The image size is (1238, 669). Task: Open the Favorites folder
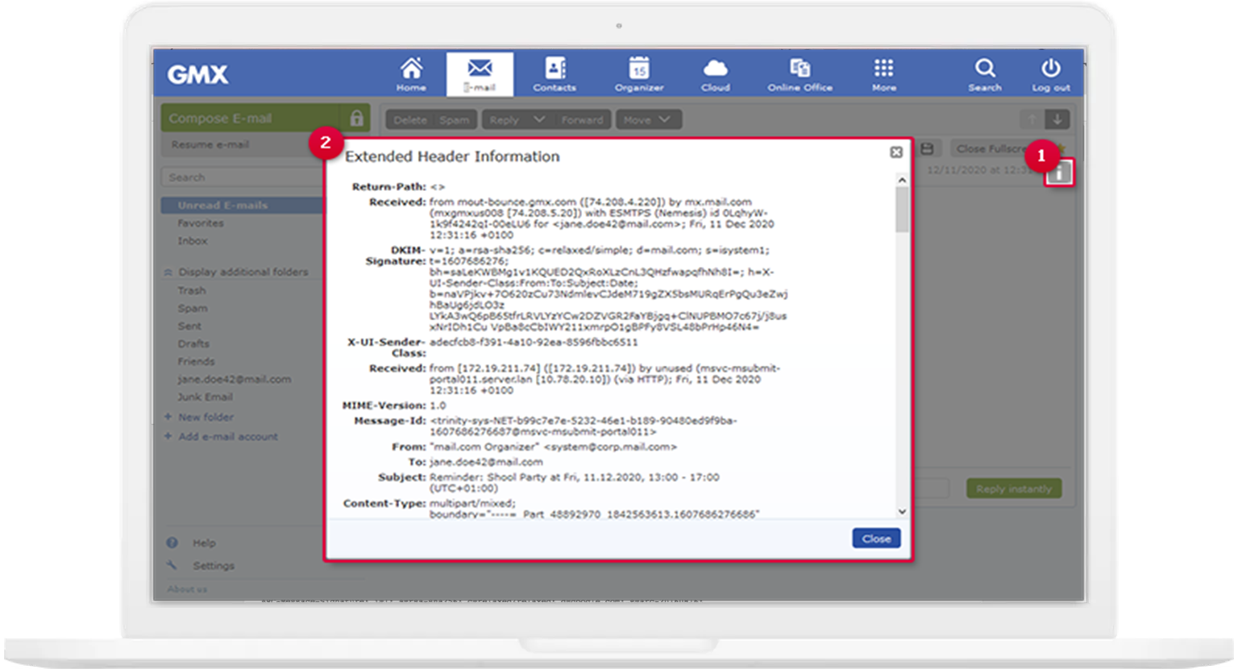tap(201, 223)
